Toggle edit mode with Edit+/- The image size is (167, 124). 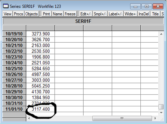(86, 14)
